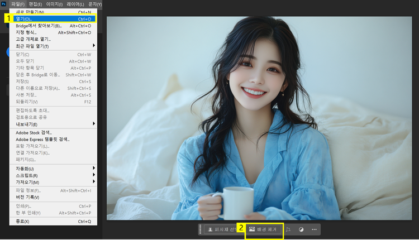Choose 사본 저장... menu item
Viewport: 419px width, 240px height.
click(x=53, y=95)
